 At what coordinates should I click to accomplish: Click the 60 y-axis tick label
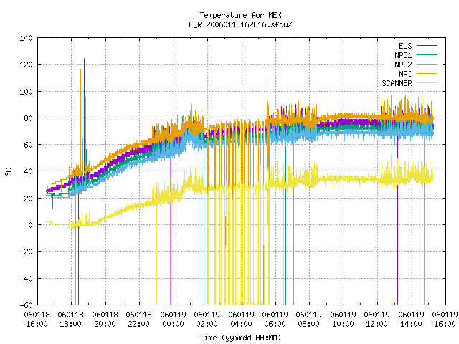click(x=28, y=145)
